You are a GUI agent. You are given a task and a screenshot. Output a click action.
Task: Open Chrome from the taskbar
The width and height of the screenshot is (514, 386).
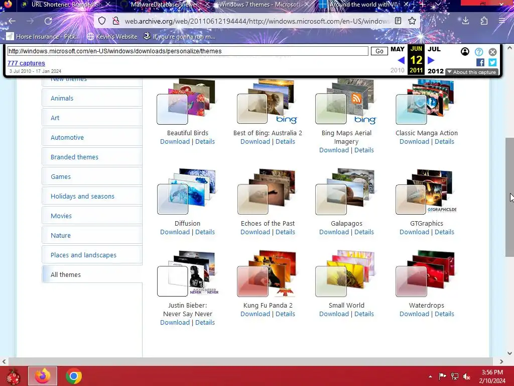click(74, 376)
